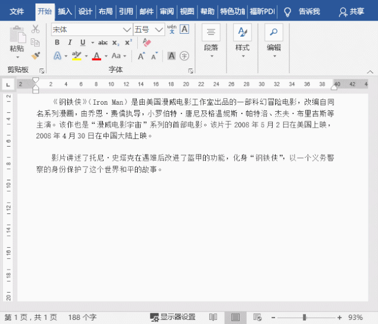
Task: Toggle underline formatting
Action: coord(83,43)
